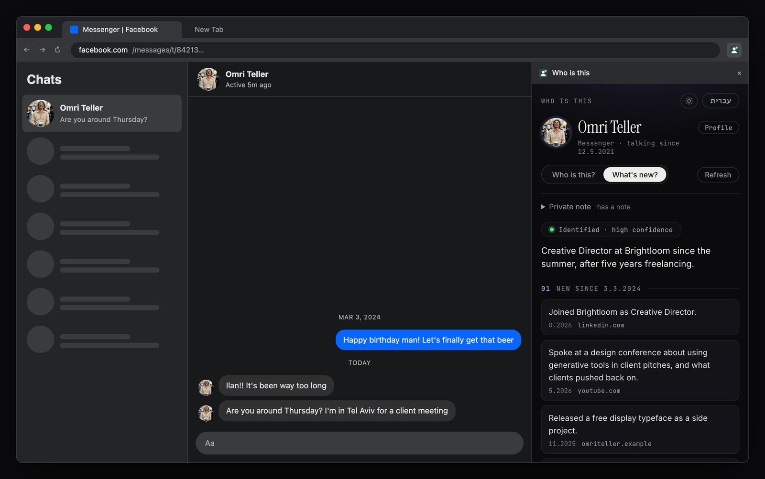Click the facebook.com address bar
765x479 pixels.
(x=395, y=50)
